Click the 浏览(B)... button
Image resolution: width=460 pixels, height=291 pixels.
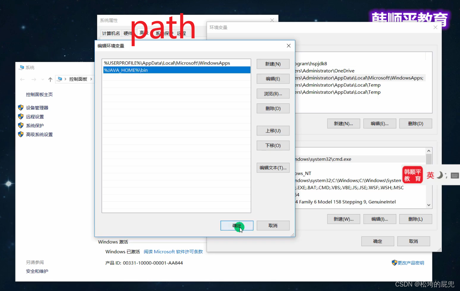(x=273, y=93)
